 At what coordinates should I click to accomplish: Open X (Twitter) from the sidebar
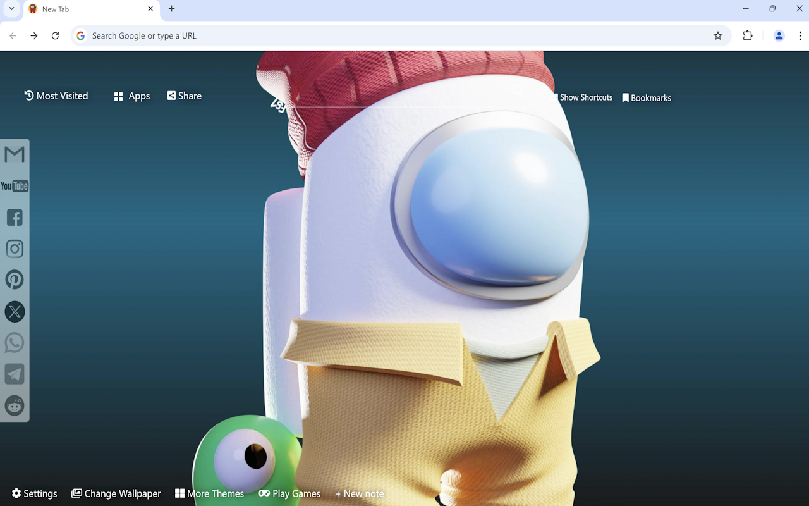[15, 311]
